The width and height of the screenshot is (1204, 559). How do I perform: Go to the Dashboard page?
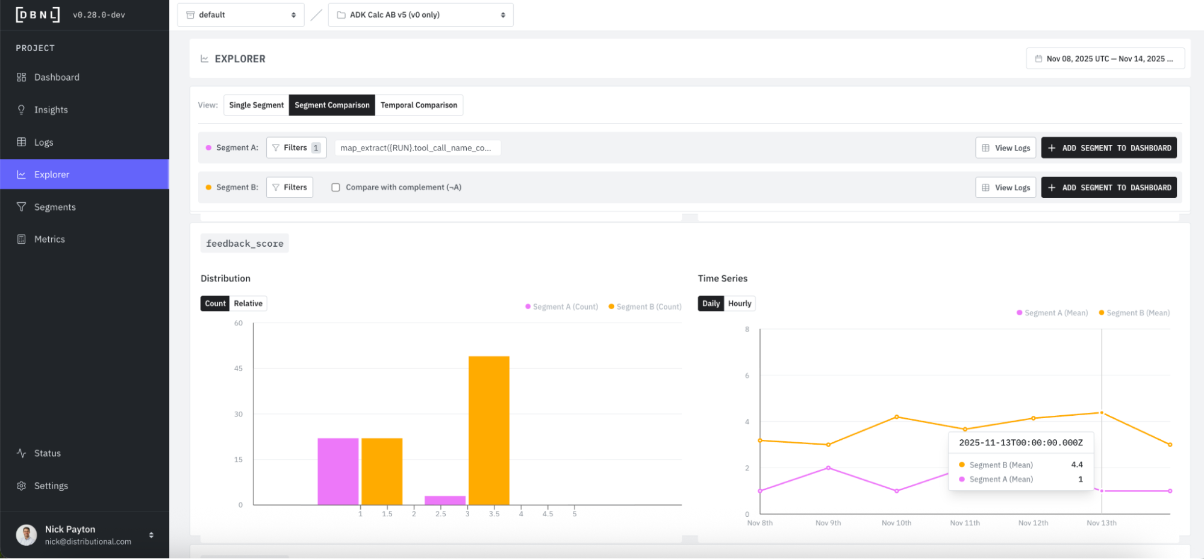click(x=84, y=77)
